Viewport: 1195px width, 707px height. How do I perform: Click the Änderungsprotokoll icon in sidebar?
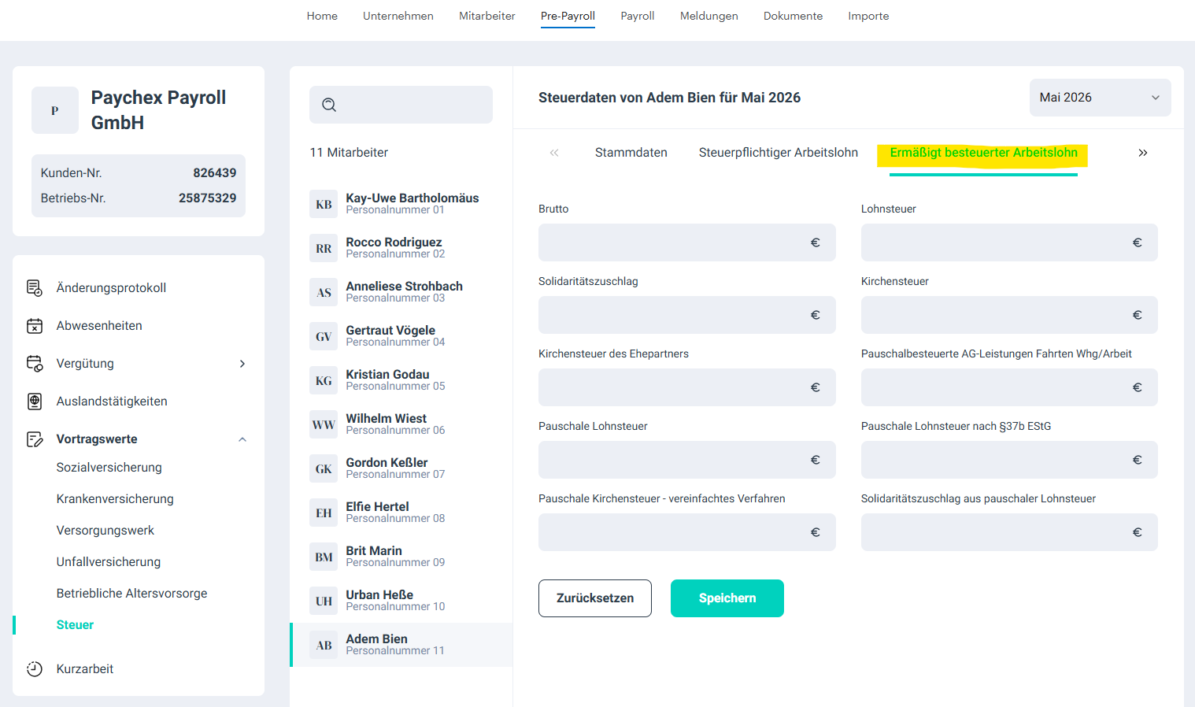point(35,288)
